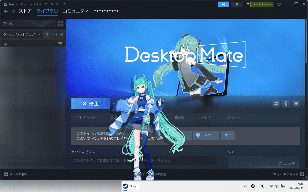Open the Wi-Fi network tray icon
This screenshot has height=192, width=308.
[271, 186]
